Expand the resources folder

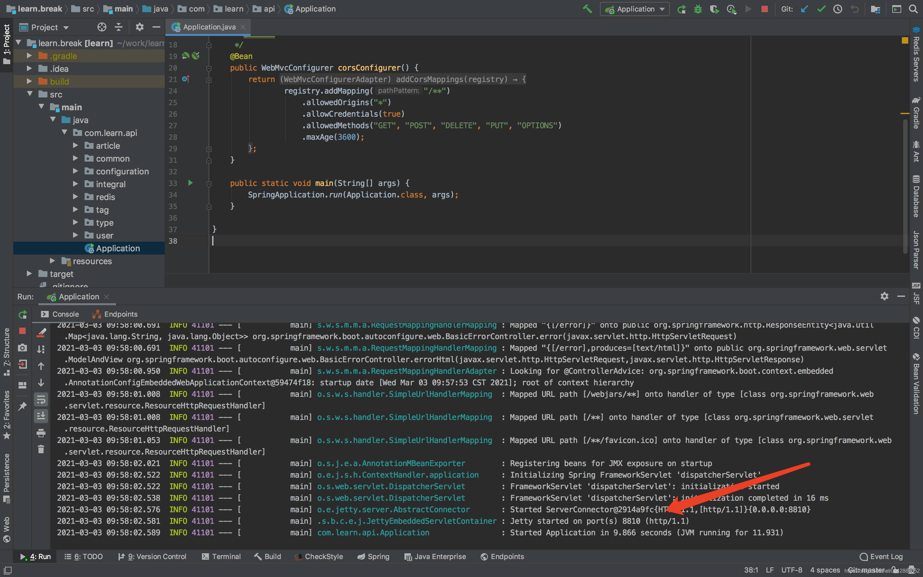[x=52, y=261]
